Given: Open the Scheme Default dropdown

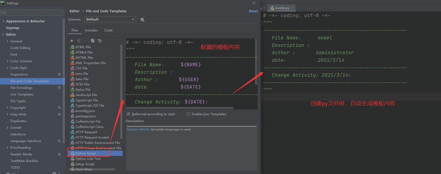Looking at the screenshot, I should (x=110, y=19).
